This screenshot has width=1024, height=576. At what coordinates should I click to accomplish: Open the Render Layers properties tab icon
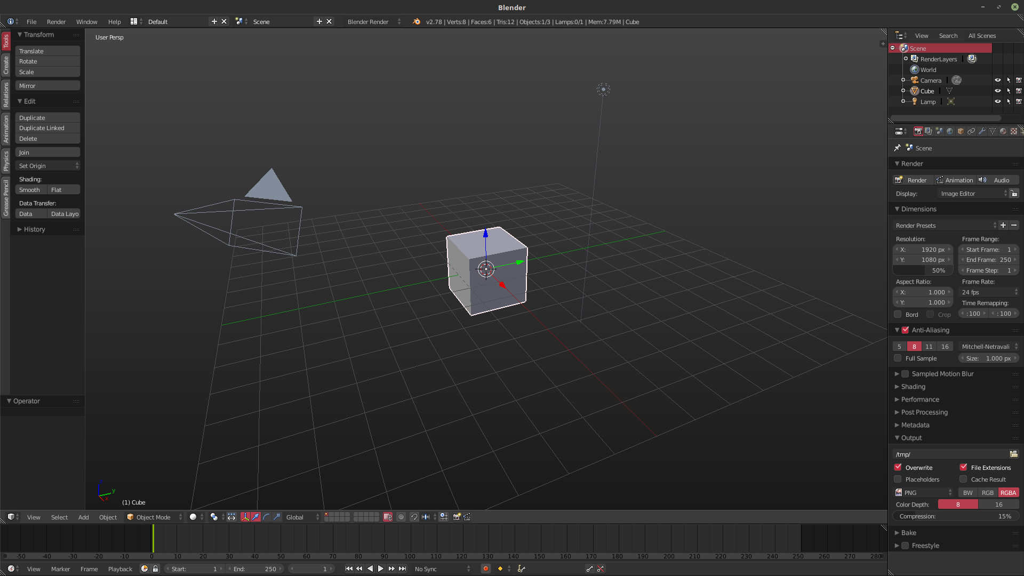click(x=929, y=131)
